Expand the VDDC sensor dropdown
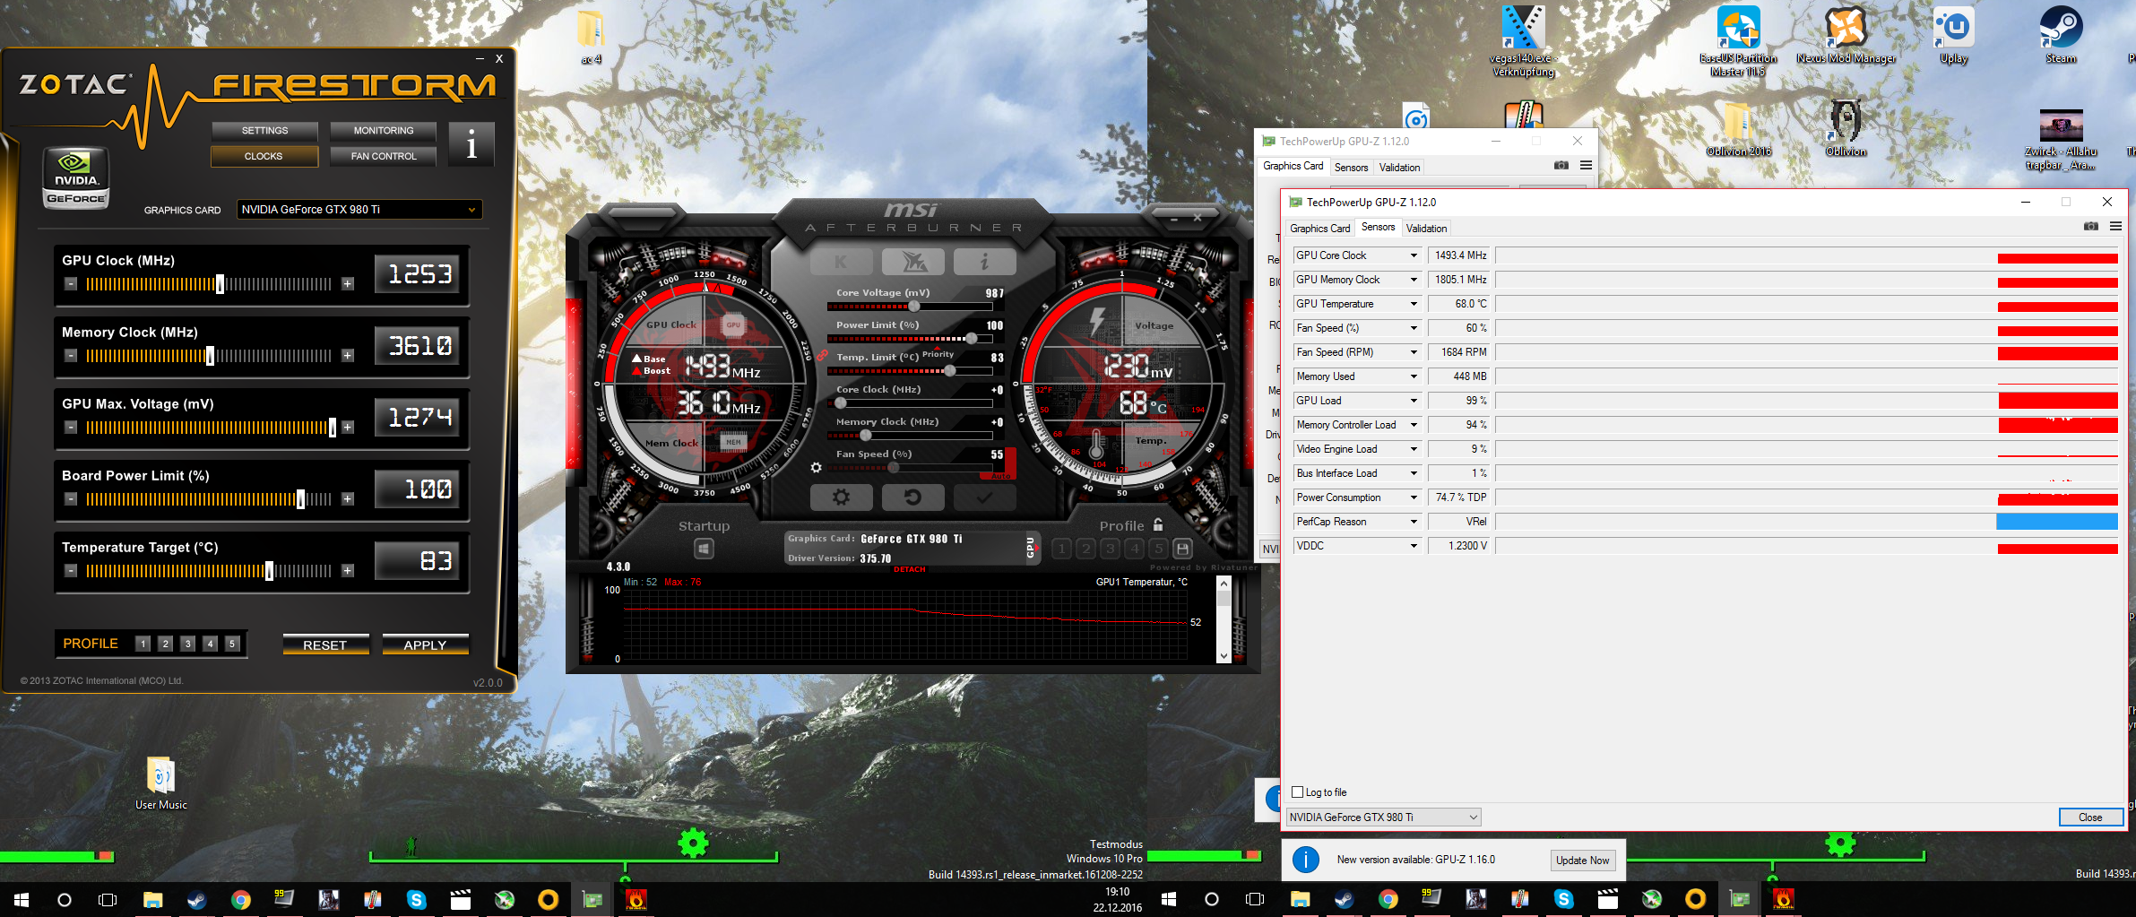Image resolution: width=2136 pixels, height=917 pixels. click(x=1414, y=546)
